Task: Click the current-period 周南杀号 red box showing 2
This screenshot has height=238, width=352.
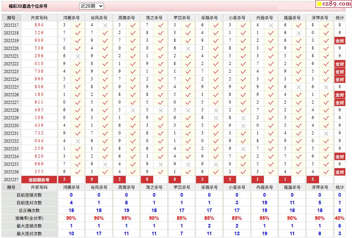Action: [119, 179]
